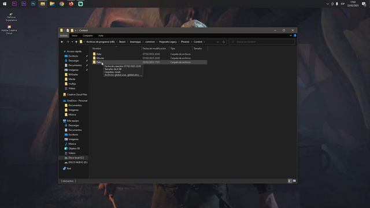Screen dimensions: 370x208
Task: Switch to details view in status bar
Action: (x=290, y=181)
